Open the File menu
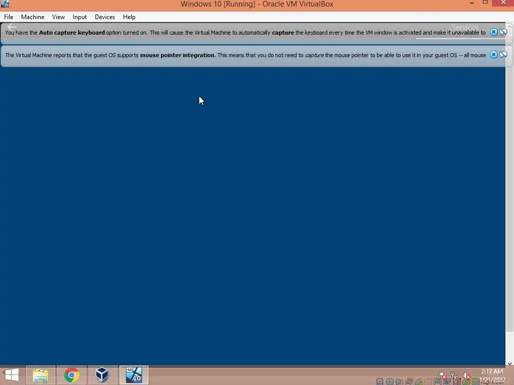514x385 pixels. coord(9,17)
